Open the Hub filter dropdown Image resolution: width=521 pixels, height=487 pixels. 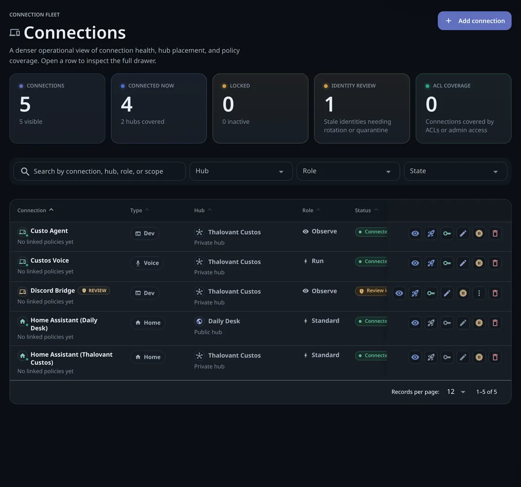coord(241,171)
